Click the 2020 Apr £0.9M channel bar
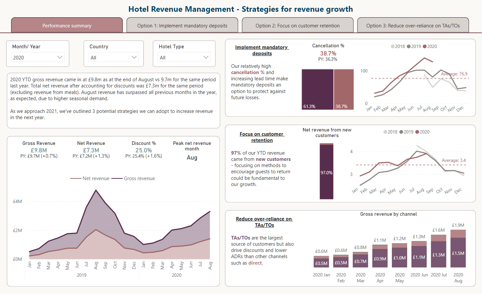Viewport: 482px width, 294px height. [380, 258]
